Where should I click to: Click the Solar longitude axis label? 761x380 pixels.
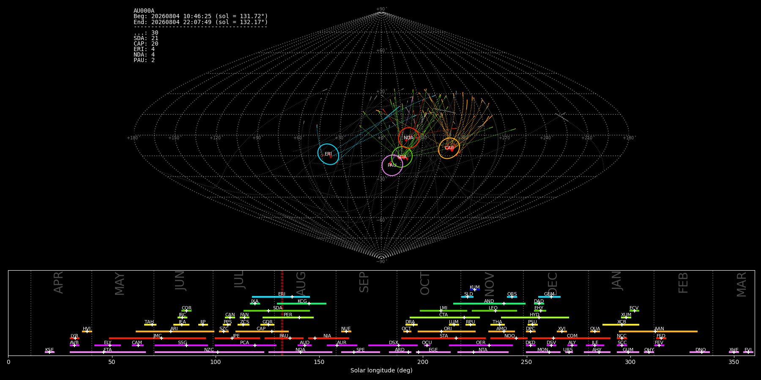pos(381,371)
